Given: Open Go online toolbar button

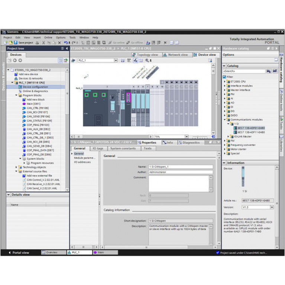Looking at the screenshot, I should (117, 43).
